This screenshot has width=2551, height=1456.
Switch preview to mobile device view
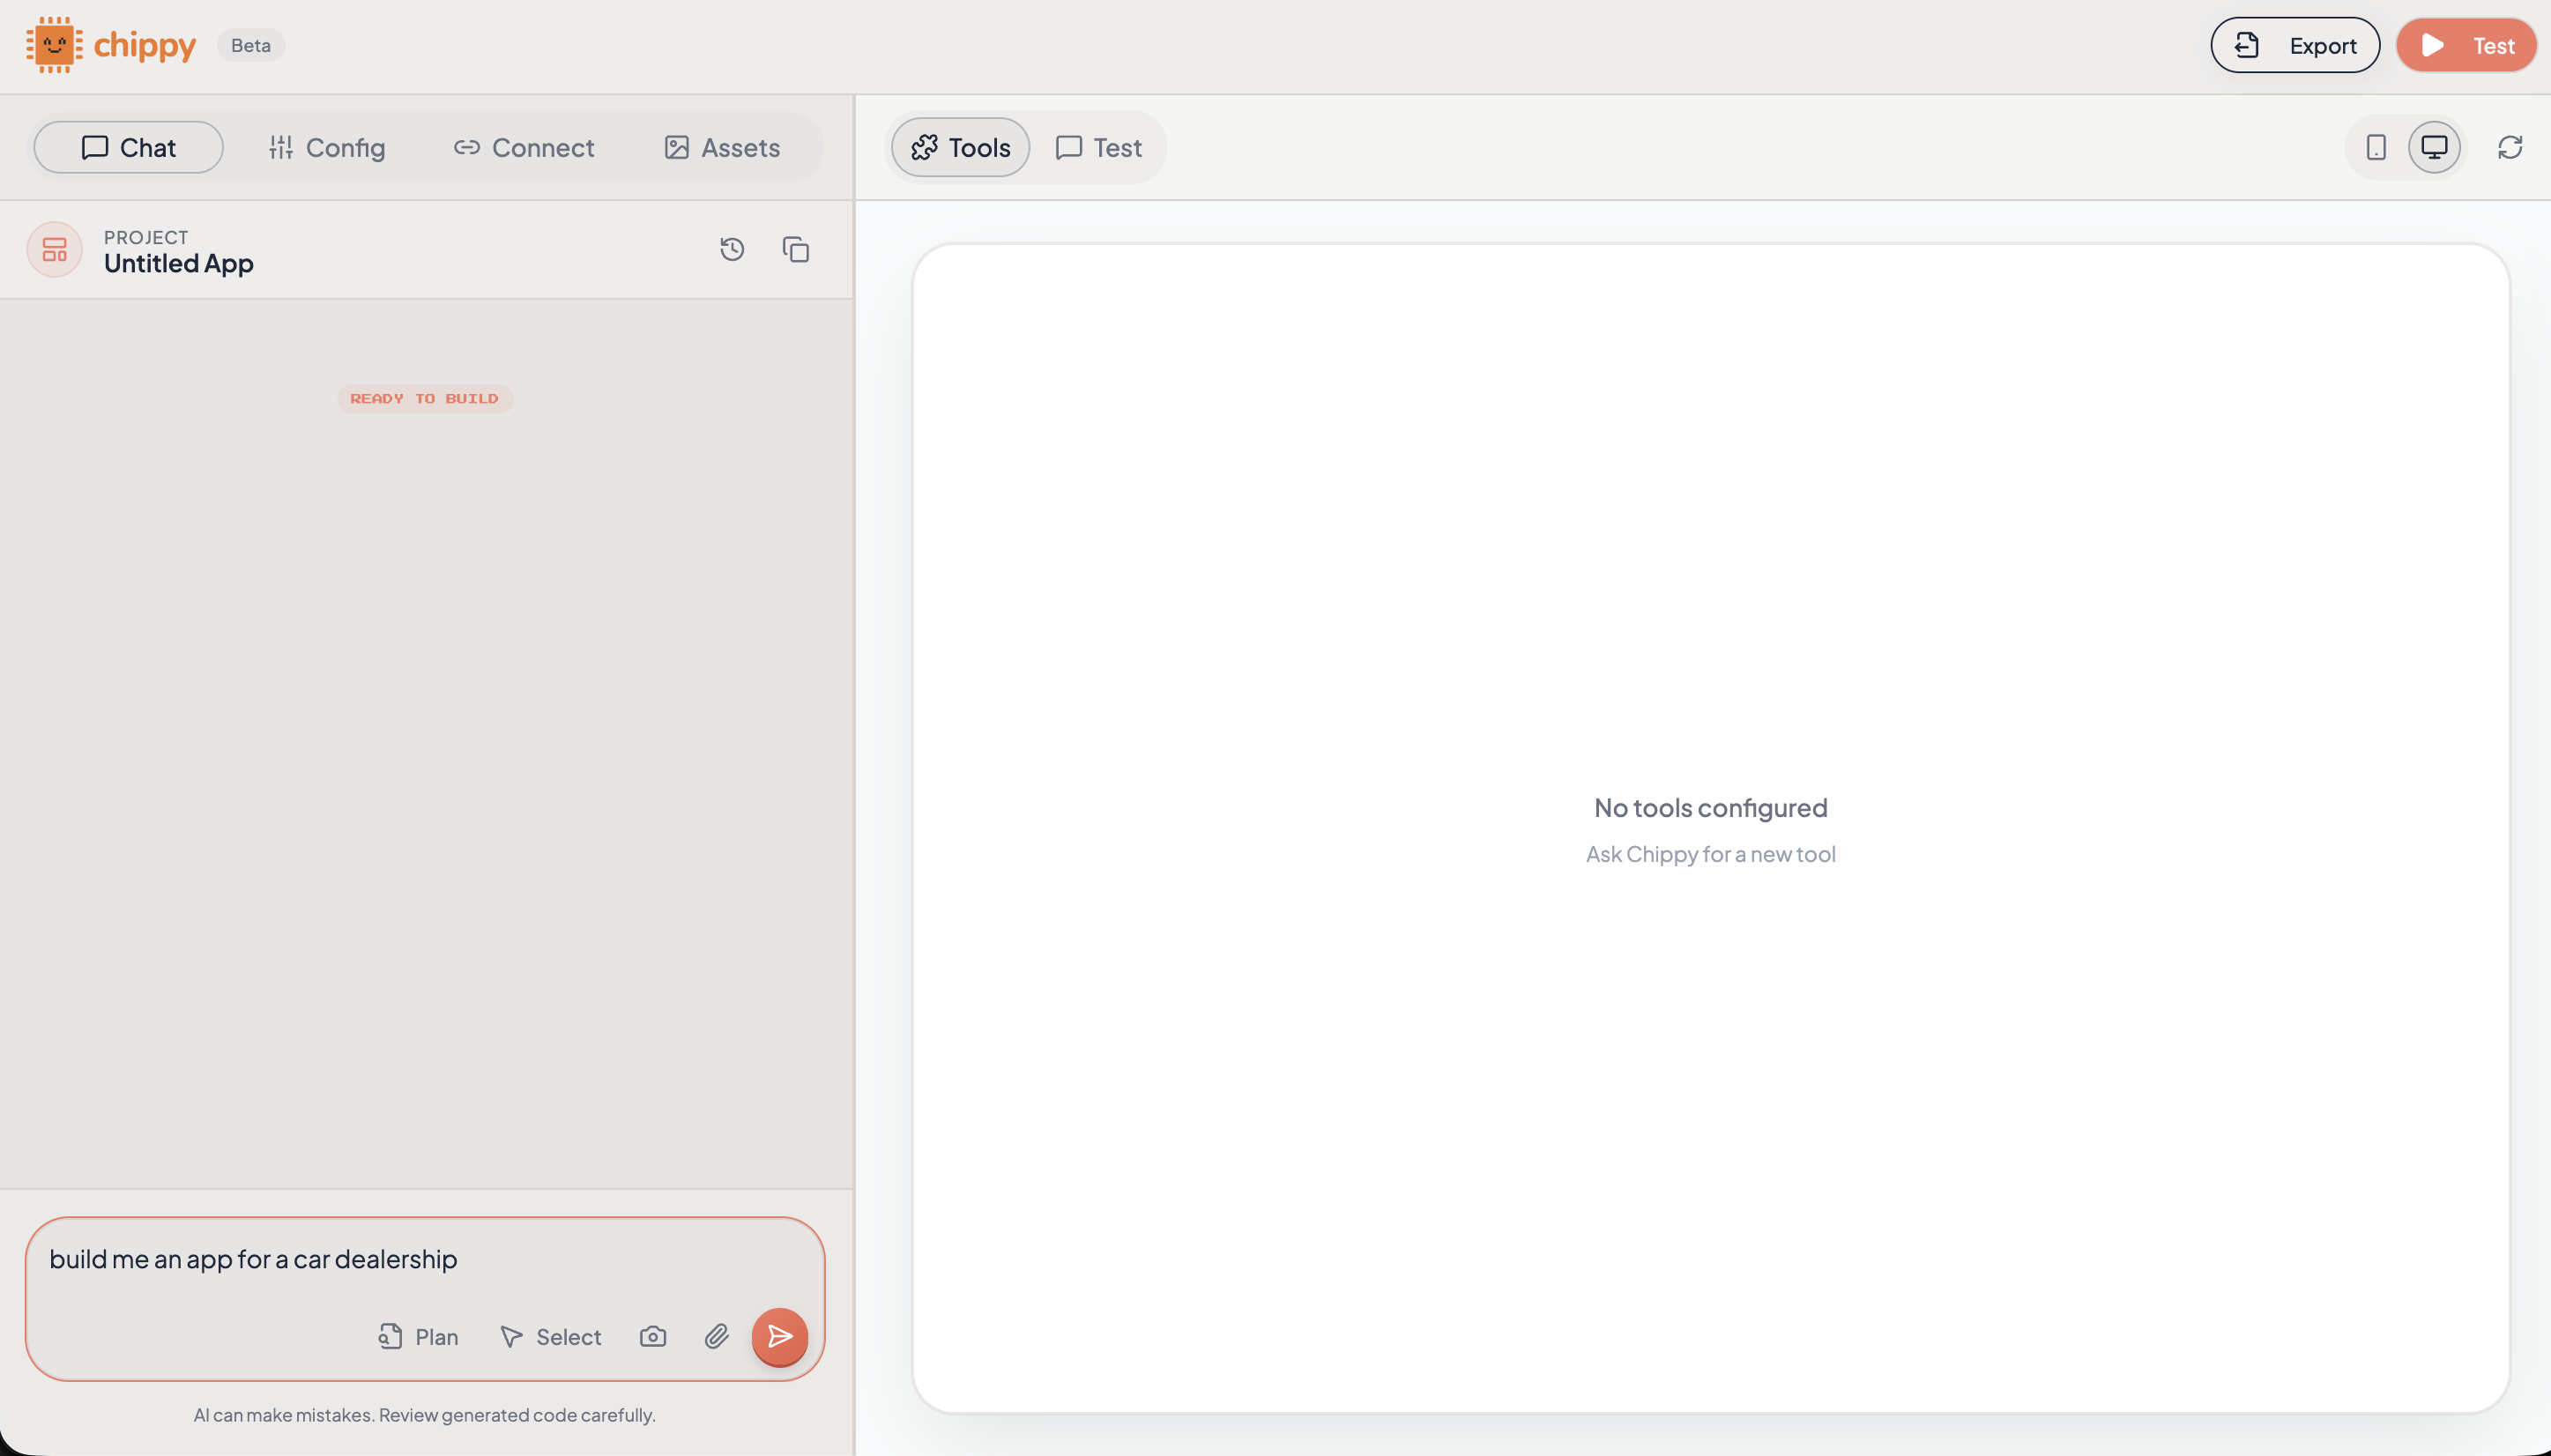pos(2376,147)
